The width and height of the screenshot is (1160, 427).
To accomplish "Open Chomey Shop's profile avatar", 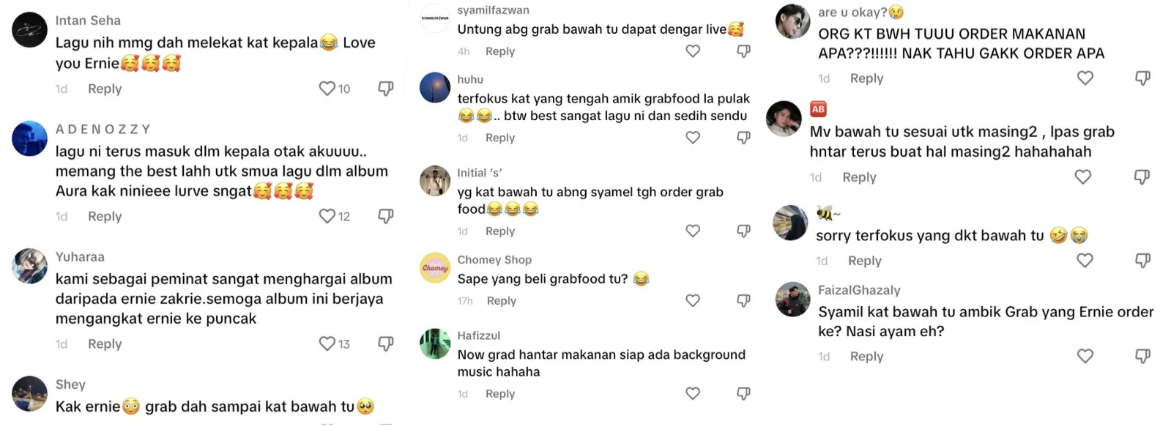I will point(435,268).
